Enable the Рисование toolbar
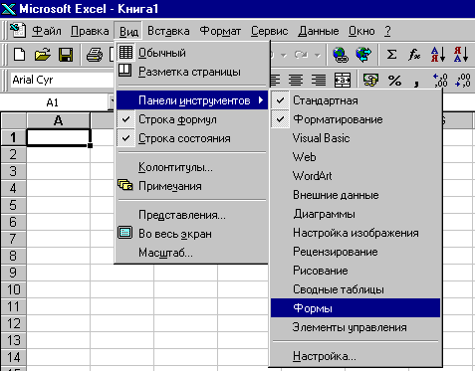Screen dimensions: 475x371 pos(356,271)
